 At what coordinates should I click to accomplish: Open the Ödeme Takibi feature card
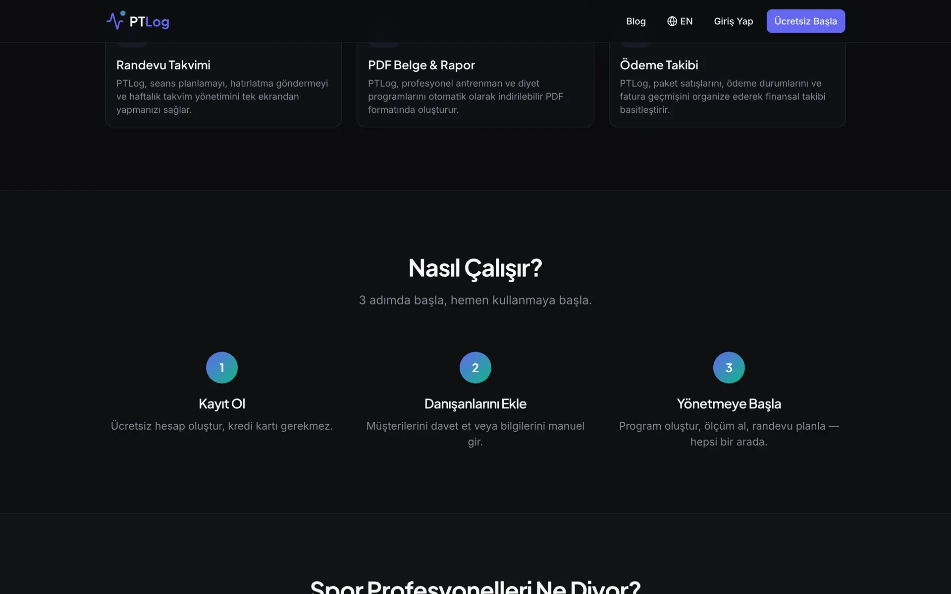727,84
